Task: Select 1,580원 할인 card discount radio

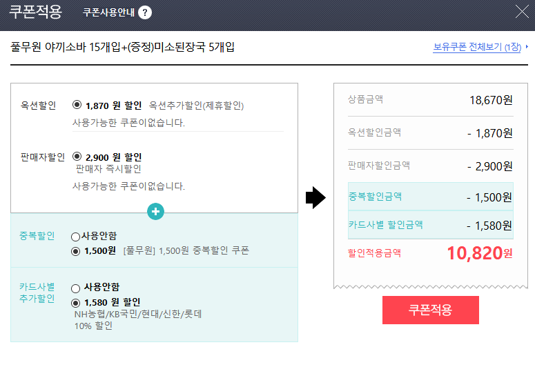Action: pyautogui.click(x=75, y=302)
